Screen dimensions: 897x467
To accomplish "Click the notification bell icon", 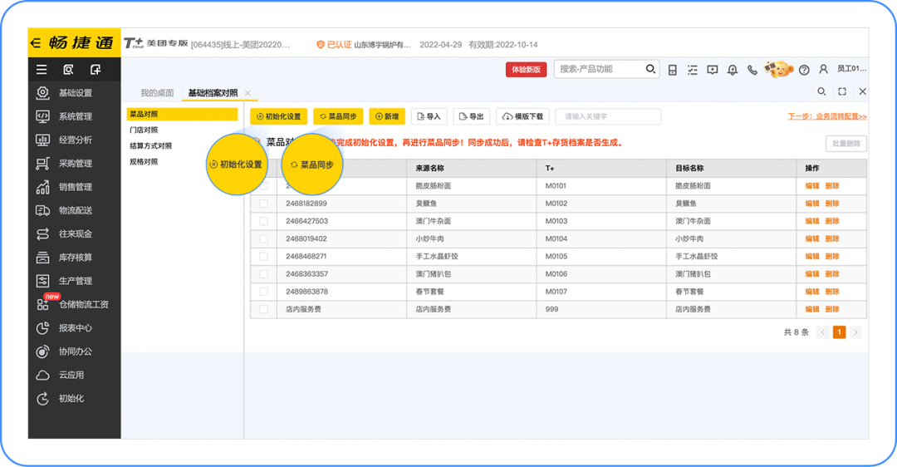I will pos(732,70).
